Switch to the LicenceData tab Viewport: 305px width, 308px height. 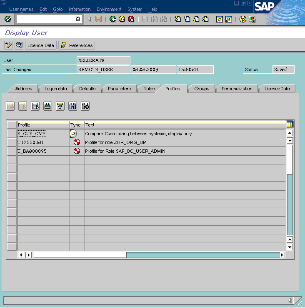click(277, 89)
